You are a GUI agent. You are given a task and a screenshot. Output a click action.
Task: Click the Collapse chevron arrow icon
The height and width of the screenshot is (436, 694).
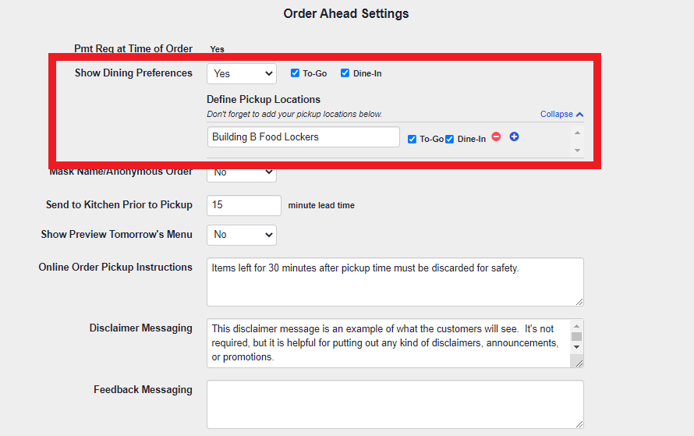tap(579, 115)
